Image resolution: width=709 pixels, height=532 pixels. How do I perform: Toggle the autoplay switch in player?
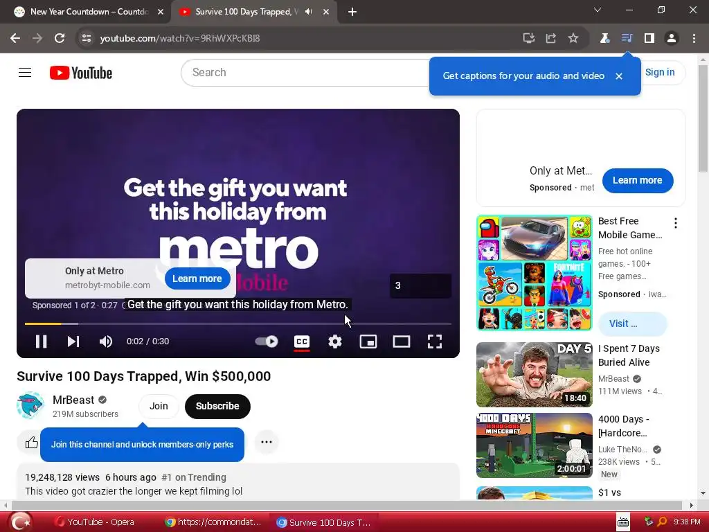coord(267,342)
